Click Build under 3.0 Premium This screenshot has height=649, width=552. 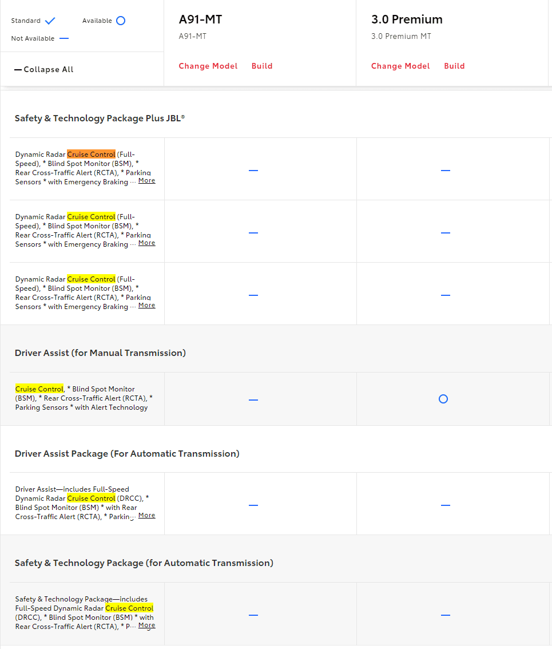[454, 66]
